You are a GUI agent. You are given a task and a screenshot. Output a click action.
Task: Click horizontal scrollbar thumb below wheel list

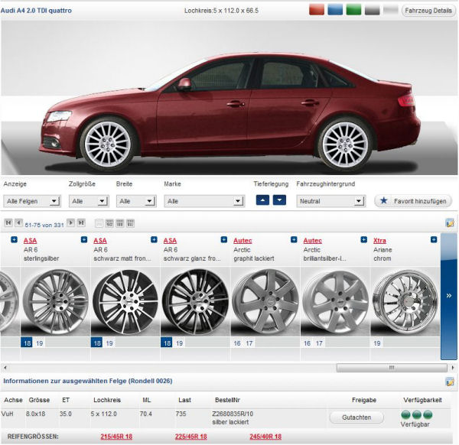(x=392, y=368)
